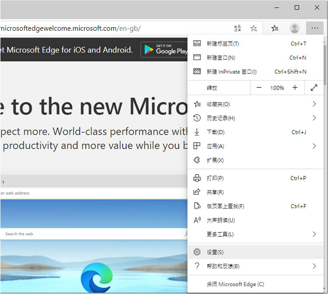Viewport: 328px width, 294px height.
Task: Select 打印(P) print entry
Action: click(x=255, y=178)
